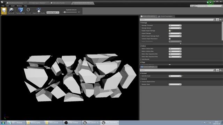The width and height of the screenshot is (223, 125).
Task: Click Destructible Settings property matrix grid icon
Action: [217, 20]
